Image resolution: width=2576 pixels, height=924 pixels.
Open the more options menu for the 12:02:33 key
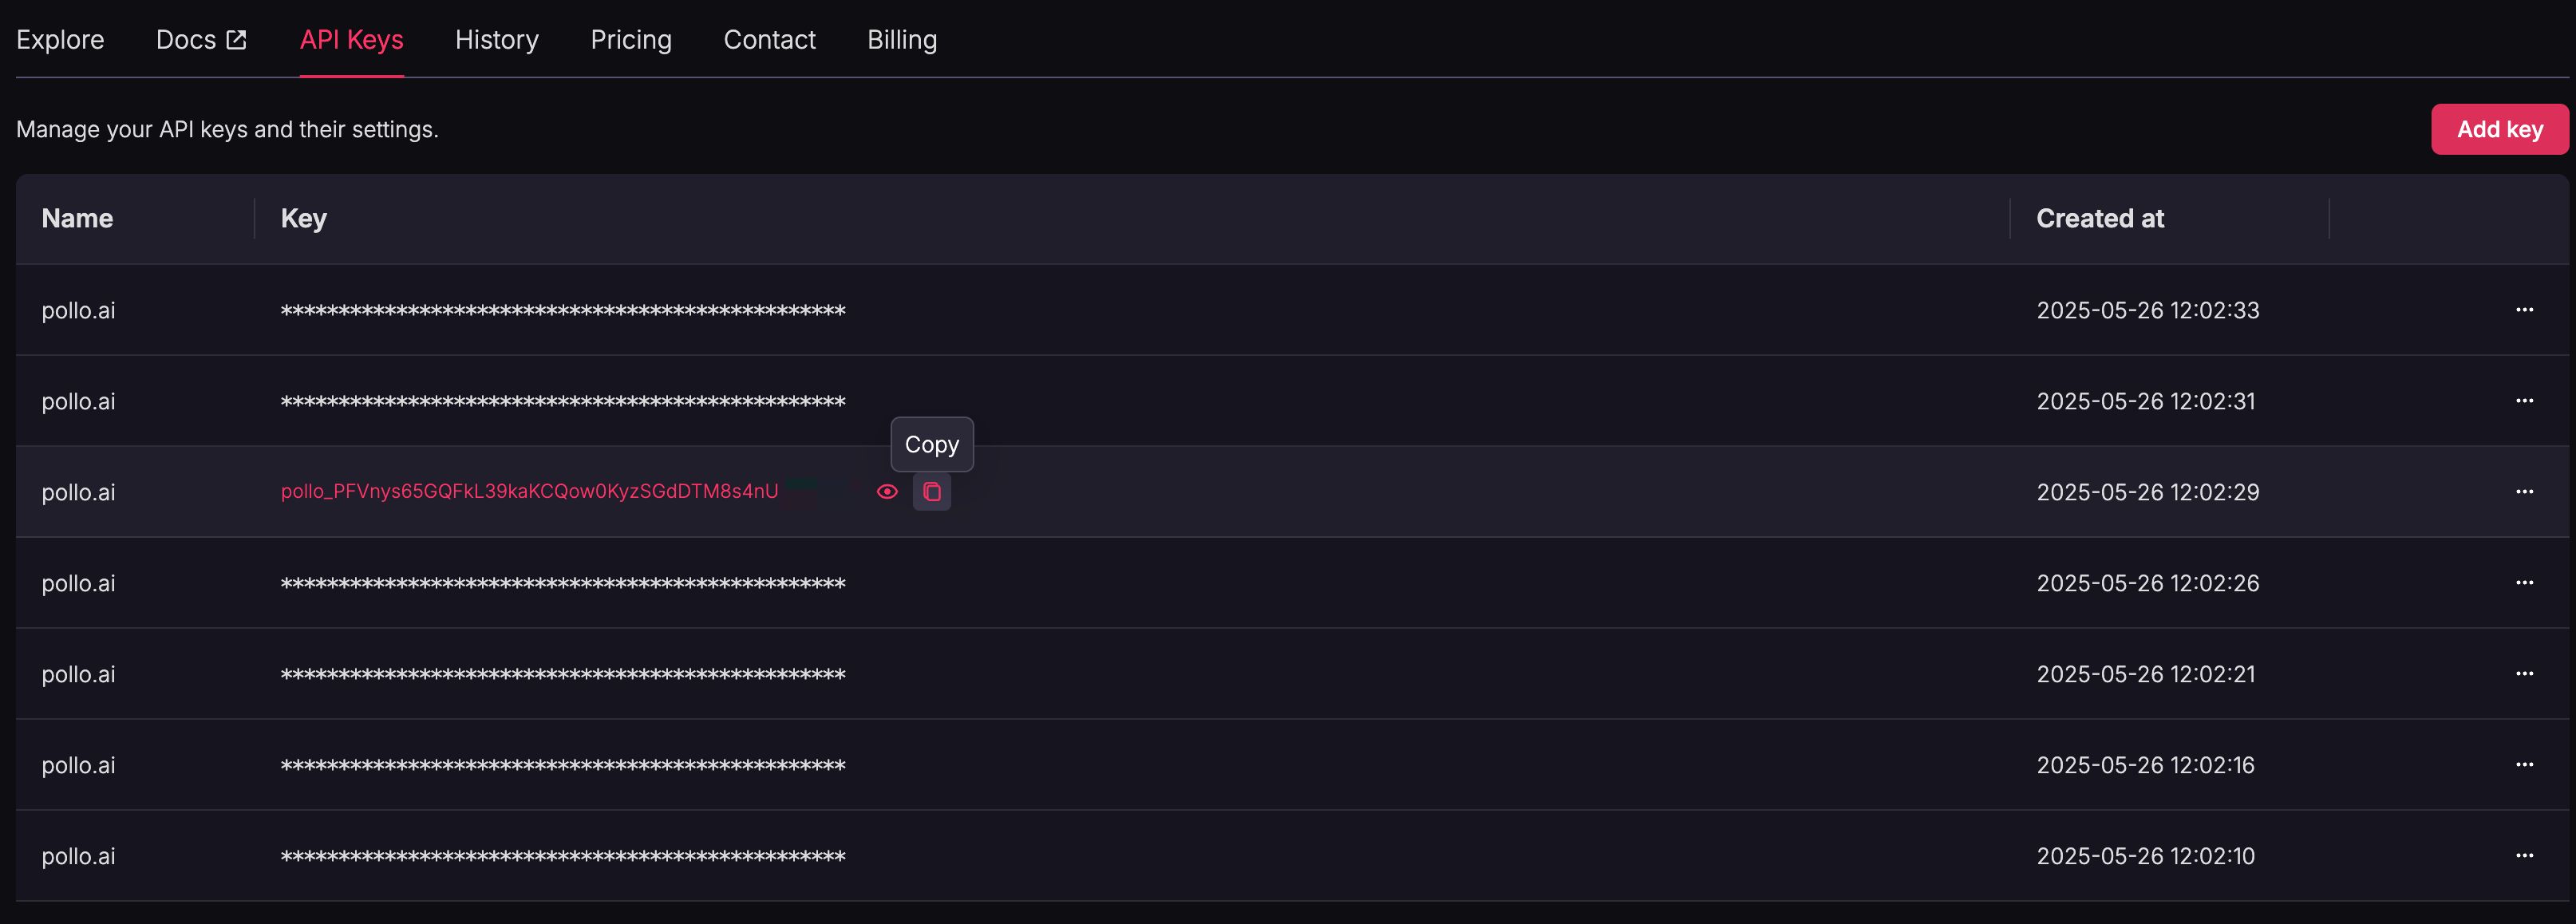click(x=2524, y=310)
